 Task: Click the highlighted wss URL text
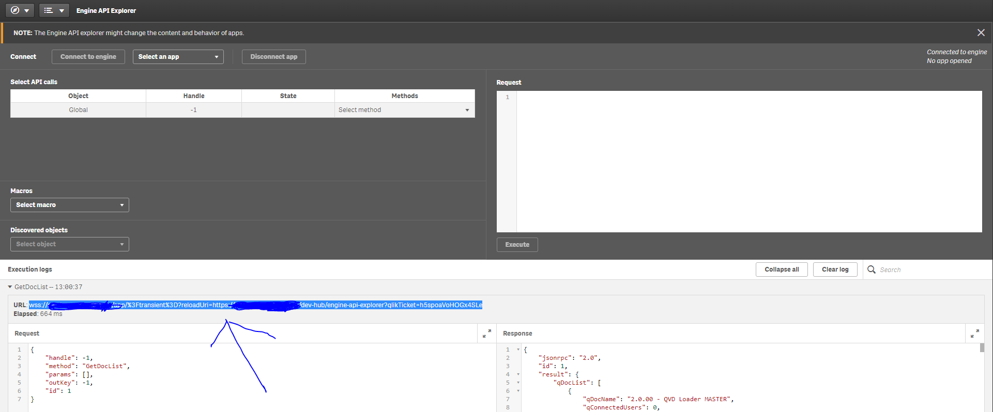coord(255,305)
